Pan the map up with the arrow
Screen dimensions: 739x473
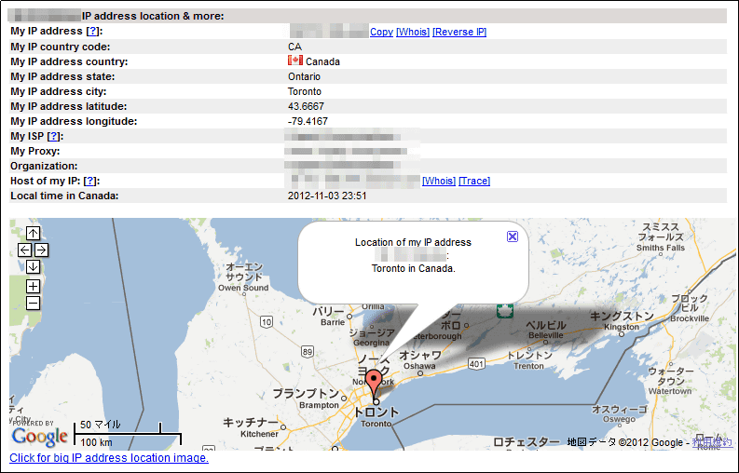tap(33, 233)
